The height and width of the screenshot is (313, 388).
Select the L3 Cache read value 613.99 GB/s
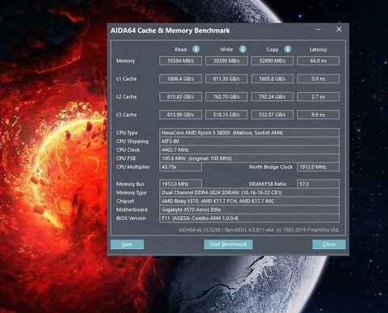[x=180, y=115]
